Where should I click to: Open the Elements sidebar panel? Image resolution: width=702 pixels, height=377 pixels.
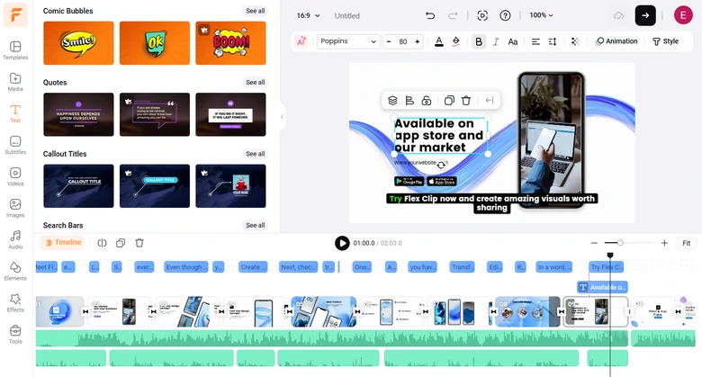(15, 272)
